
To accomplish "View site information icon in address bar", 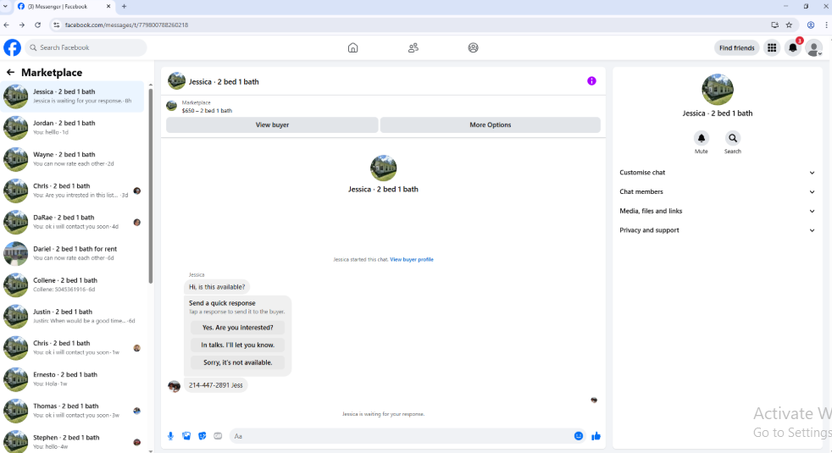I will click(56, 25).
